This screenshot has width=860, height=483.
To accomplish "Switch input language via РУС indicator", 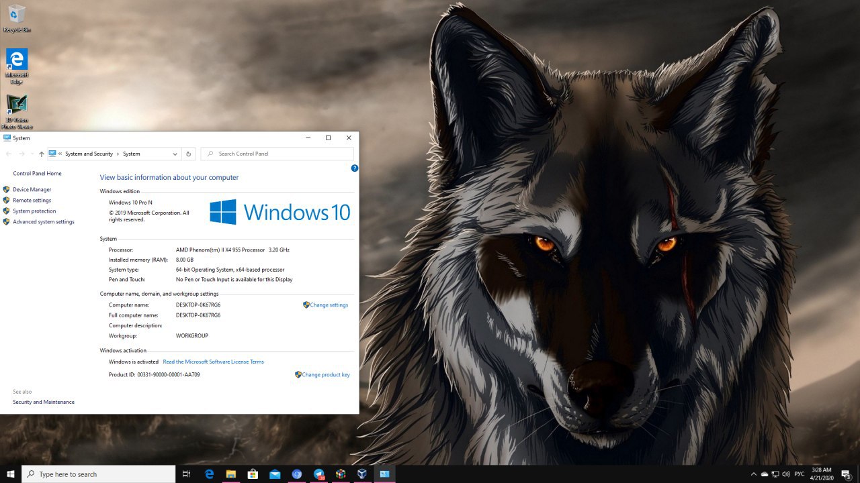I will click(x=800, y=474).
